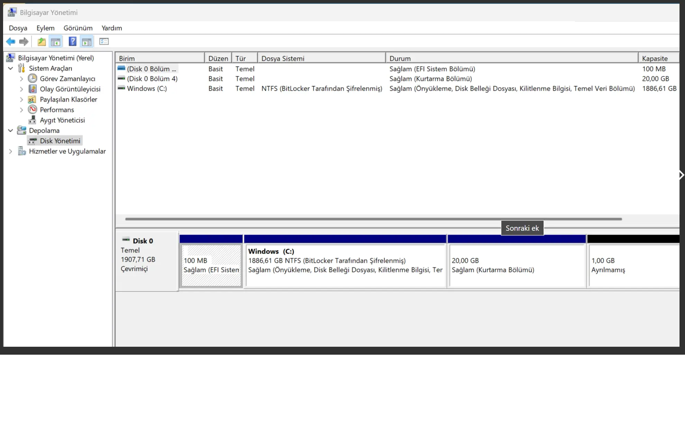Click Sağlam (Kurtarma Bölümü) list status cell
The width and height of the screenshot is (685, 431).
click(431, 79)
